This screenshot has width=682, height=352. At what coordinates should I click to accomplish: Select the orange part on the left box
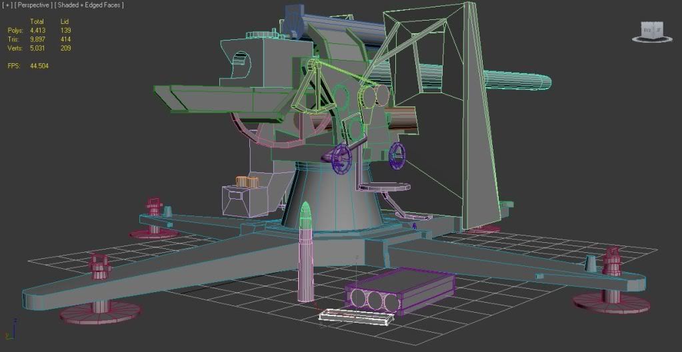click(x=246, y=182)
